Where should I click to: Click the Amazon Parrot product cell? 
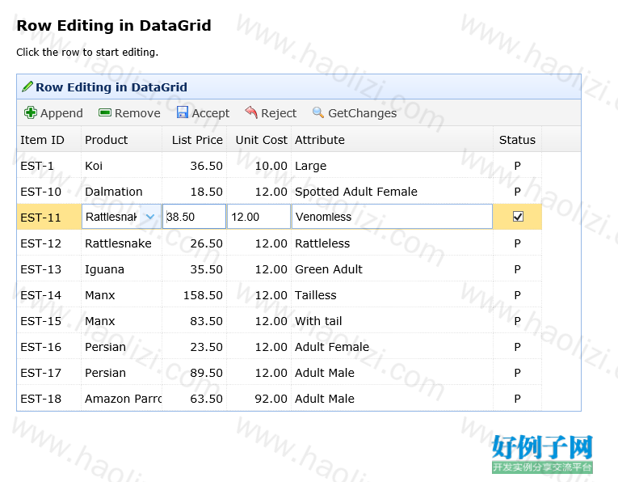tap(122, 398)
